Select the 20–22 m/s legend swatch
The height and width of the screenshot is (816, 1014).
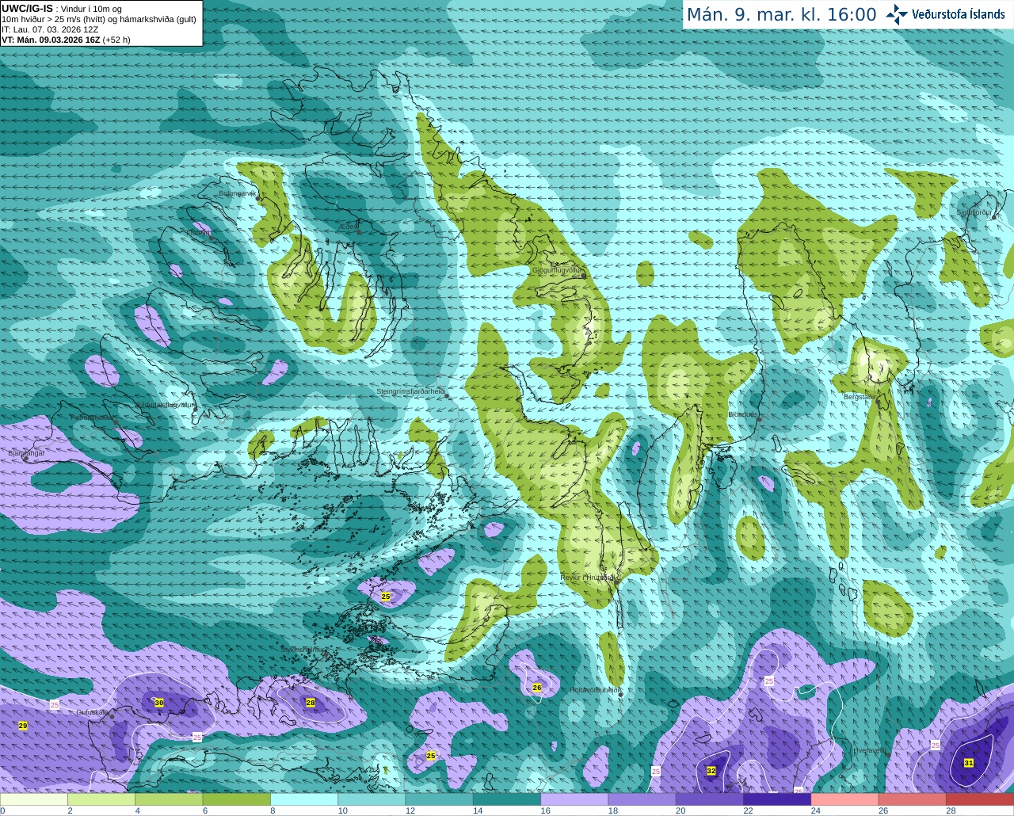coord(710,799)
